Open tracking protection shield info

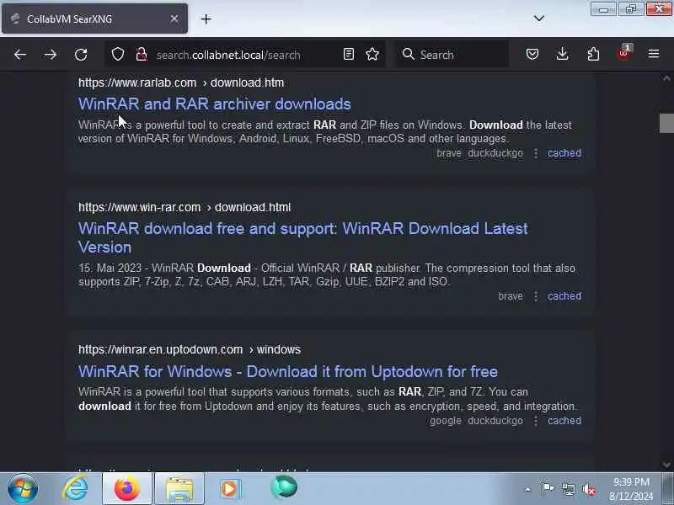click(x=118, y=55)
